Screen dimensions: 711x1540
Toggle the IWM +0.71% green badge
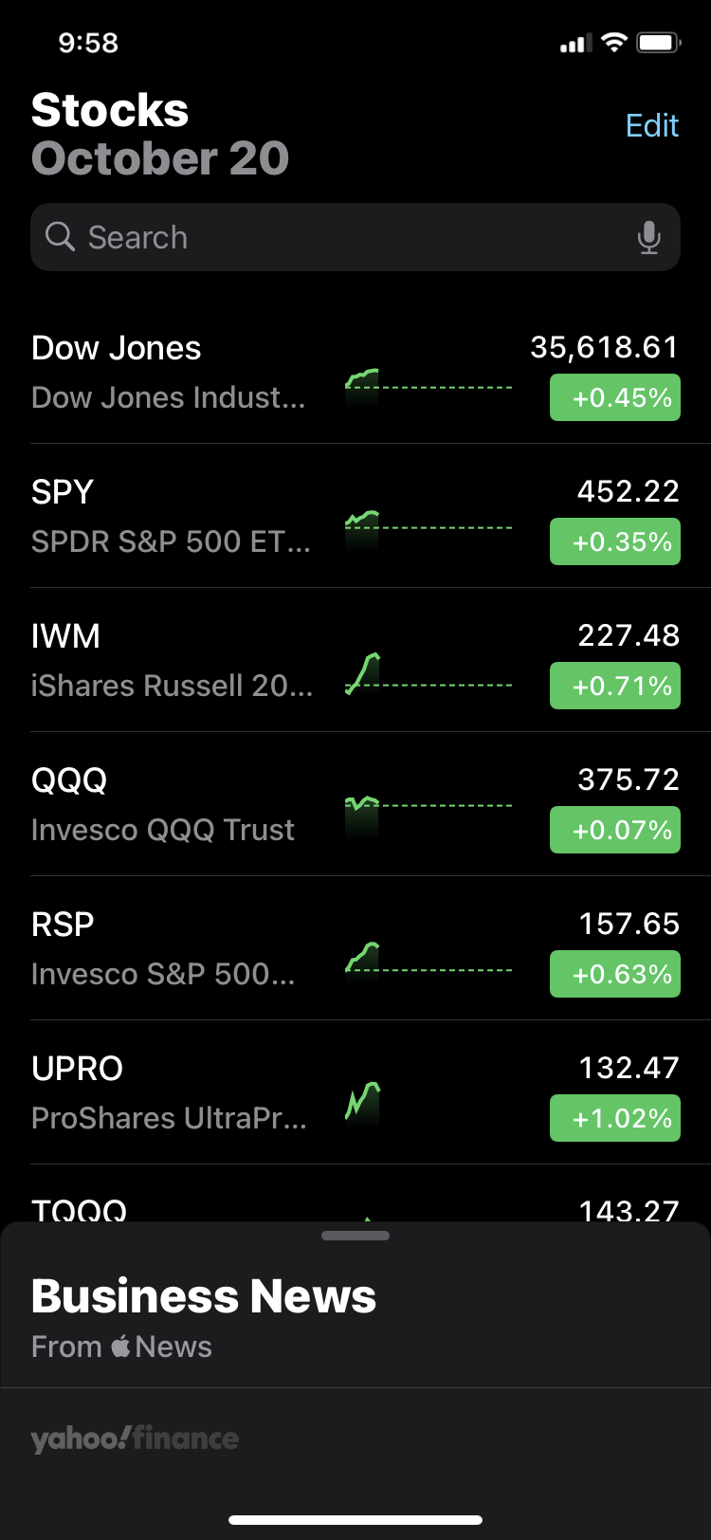(615, 686)
